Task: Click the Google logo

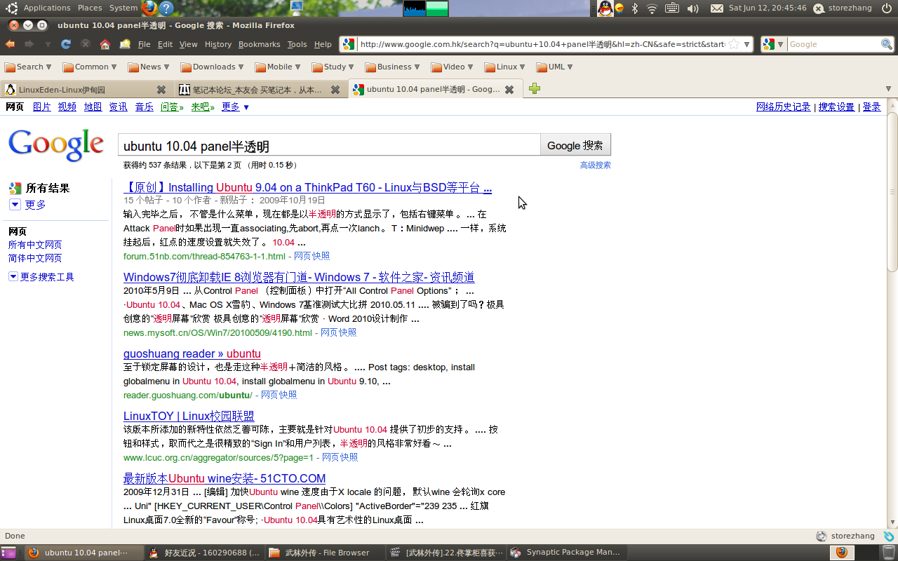Action: pos(56,144)
